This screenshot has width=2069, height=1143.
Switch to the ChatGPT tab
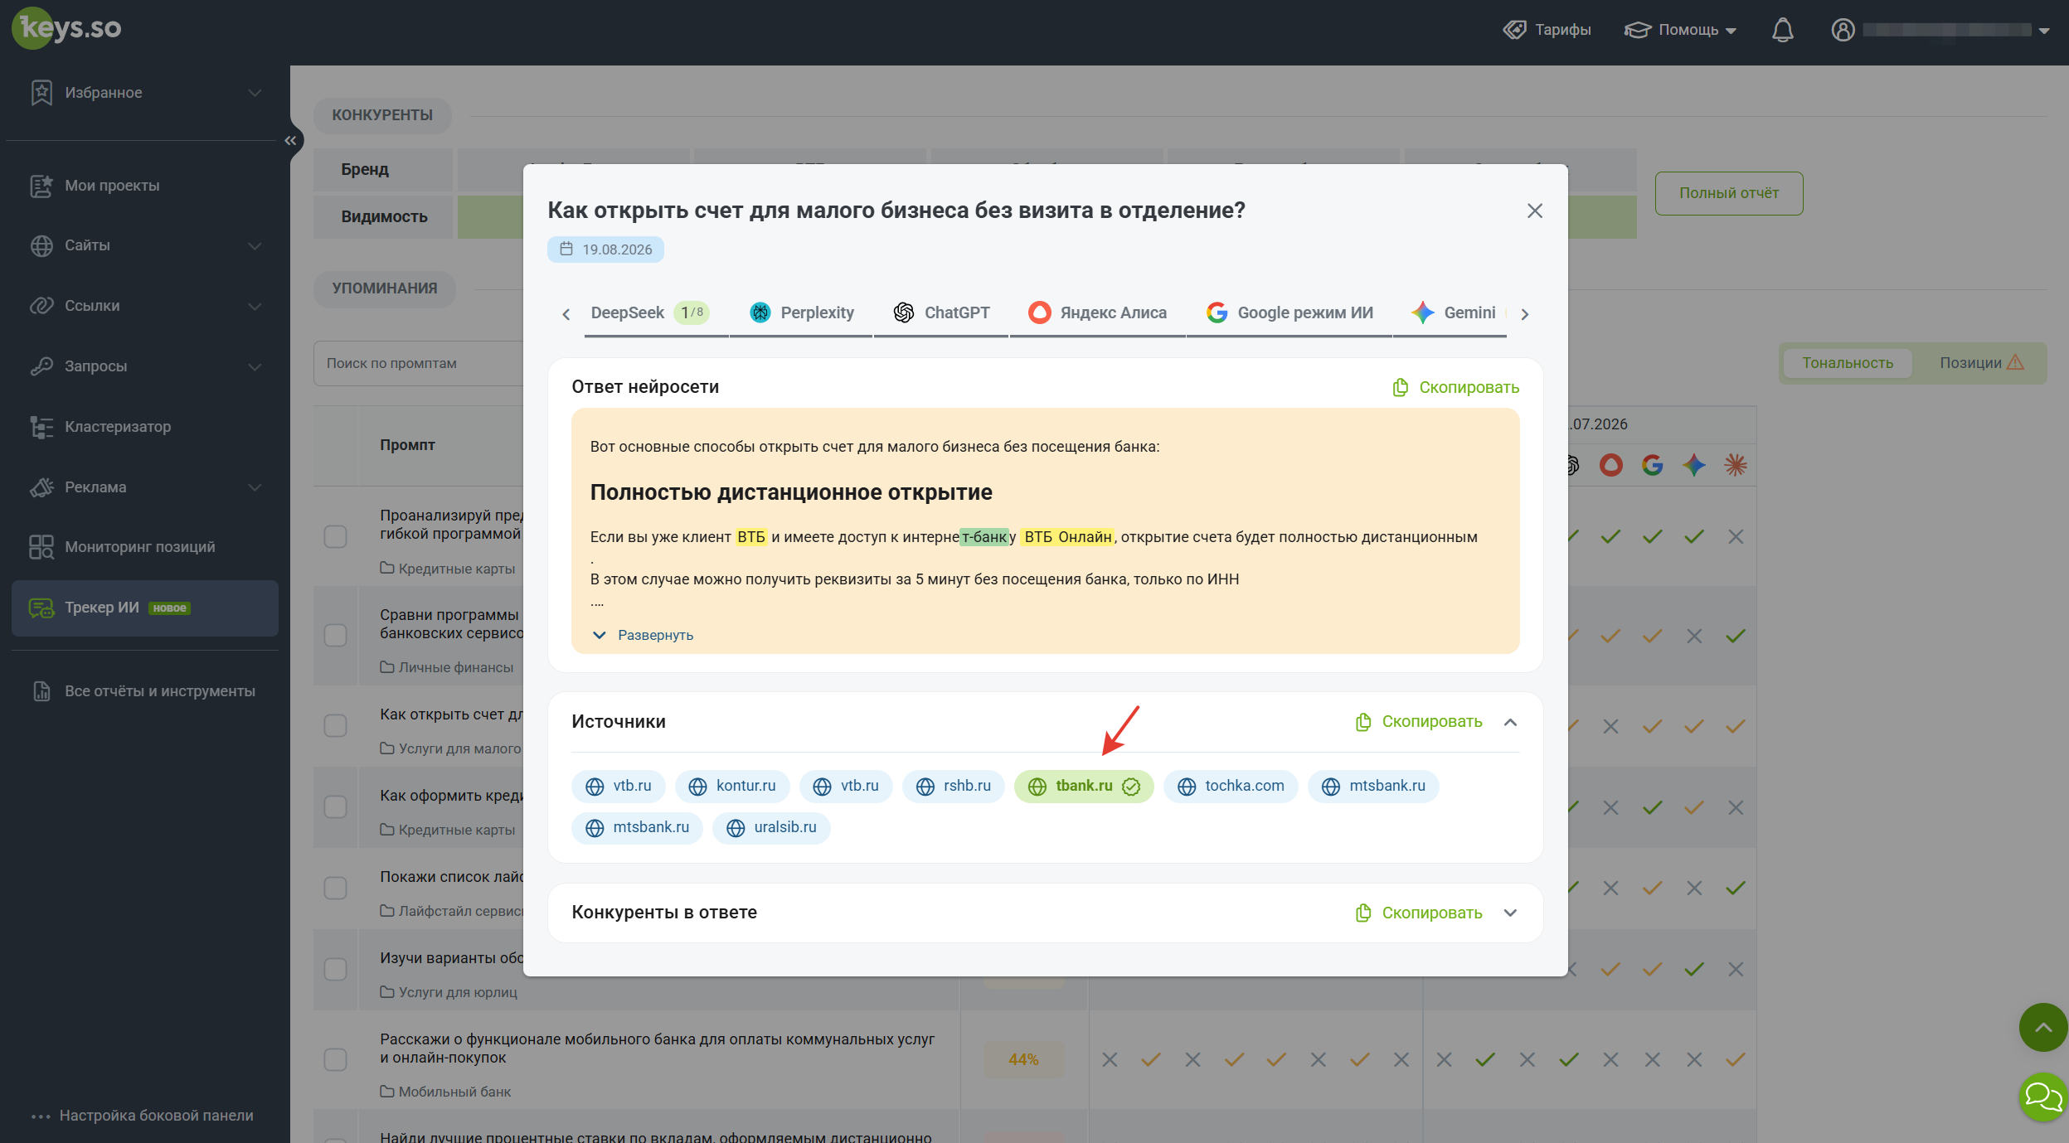(x=941, y=313)
